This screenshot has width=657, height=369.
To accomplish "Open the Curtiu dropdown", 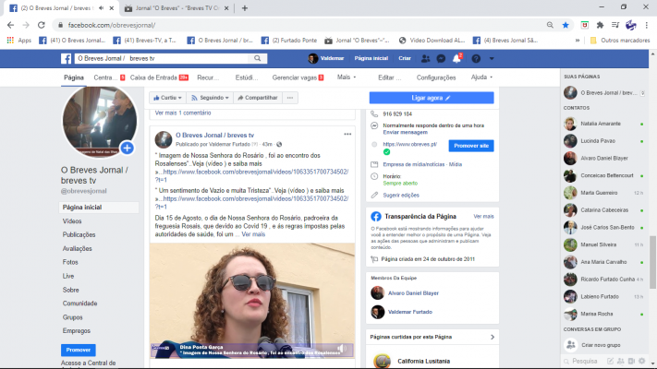I will coord(168,97).
